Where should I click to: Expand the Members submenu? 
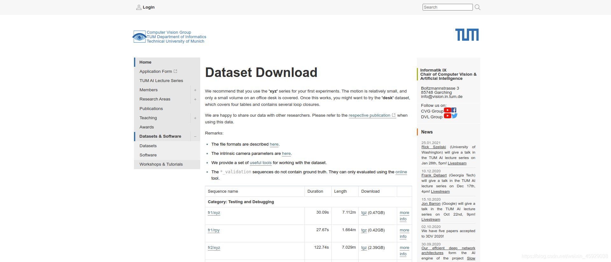[195, 90]
